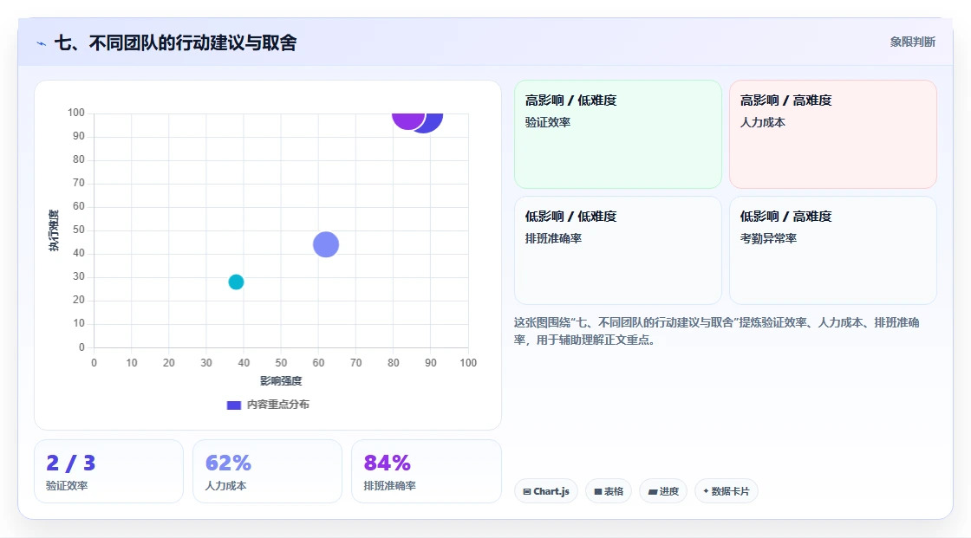Click the 人力成本 text in pink card
Screen dimensions: 971x538
tap(762, 122)
